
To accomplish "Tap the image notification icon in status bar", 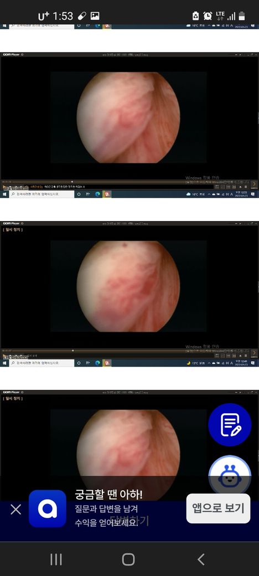I will [95, 16].
